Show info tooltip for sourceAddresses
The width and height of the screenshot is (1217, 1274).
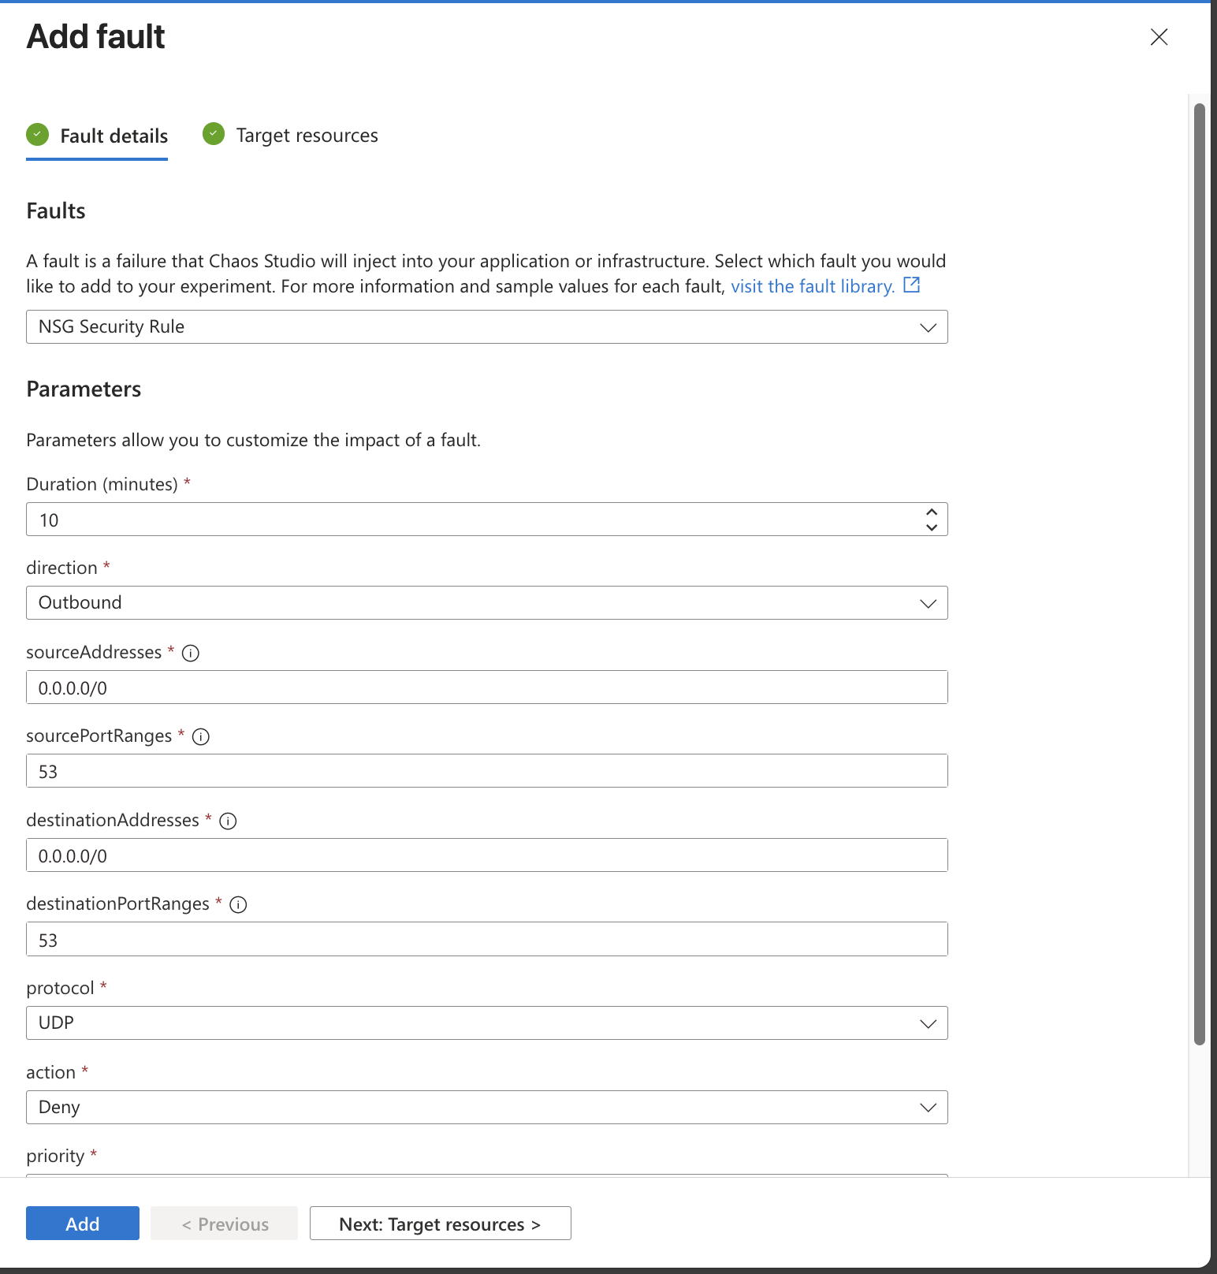(191, 653)
